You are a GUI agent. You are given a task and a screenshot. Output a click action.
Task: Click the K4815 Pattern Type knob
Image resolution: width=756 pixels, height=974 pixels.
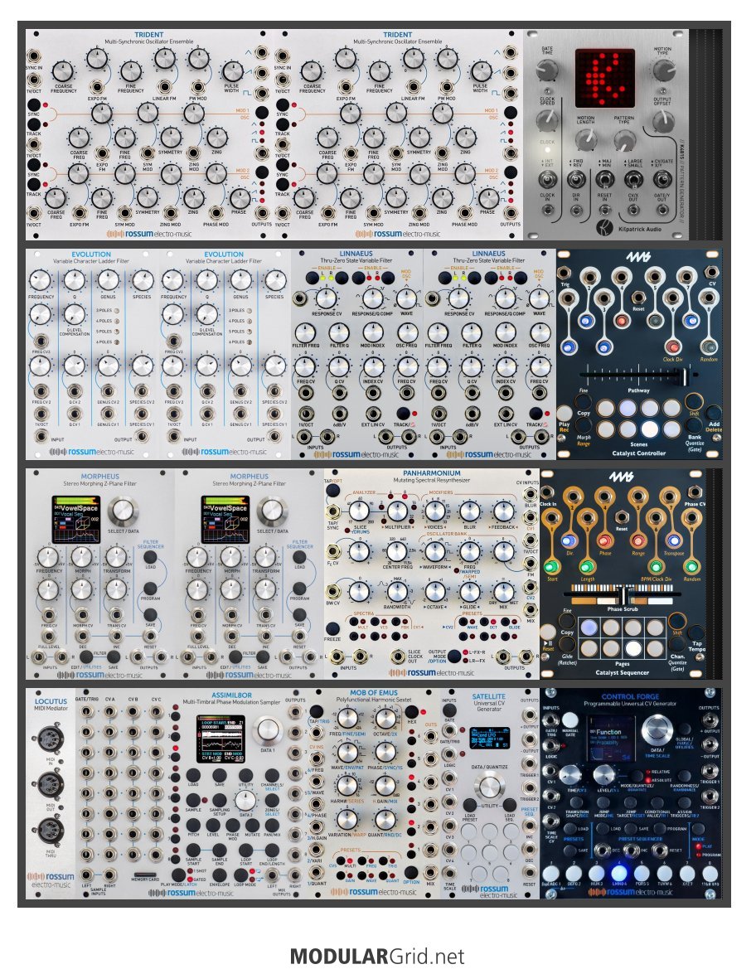624,140
